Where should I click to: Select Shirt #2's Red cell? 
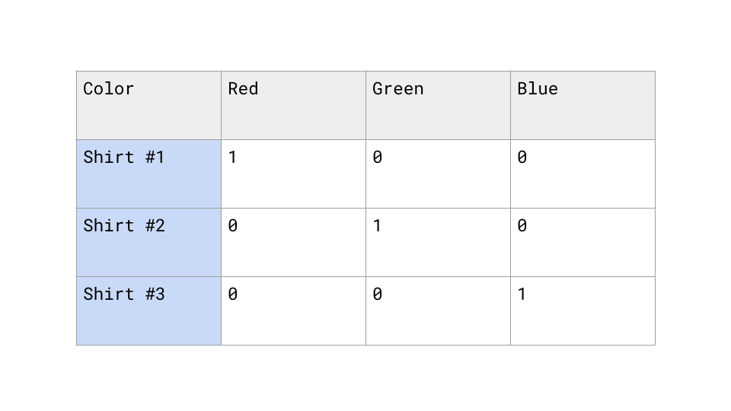tap(293, 242)
